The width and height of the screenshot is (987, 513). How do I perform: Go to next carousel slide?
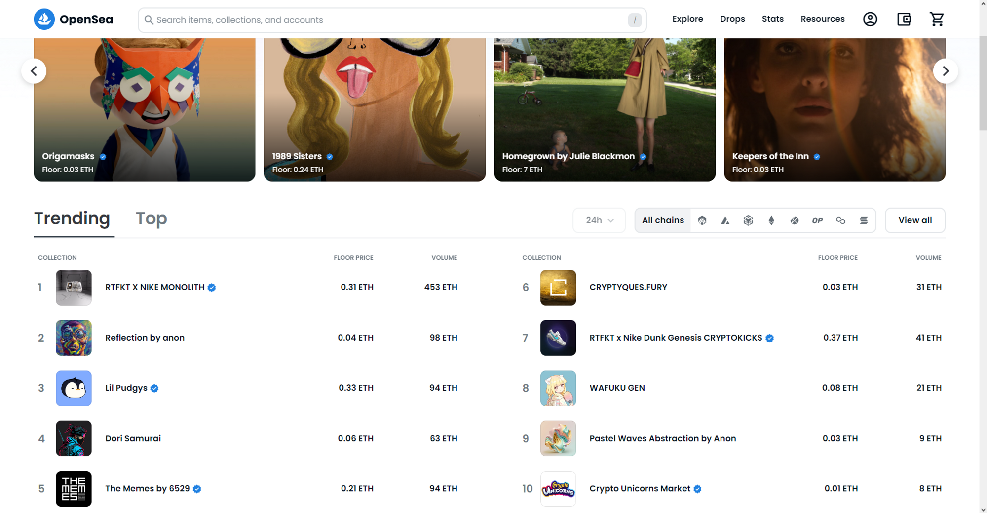(945, 71)
